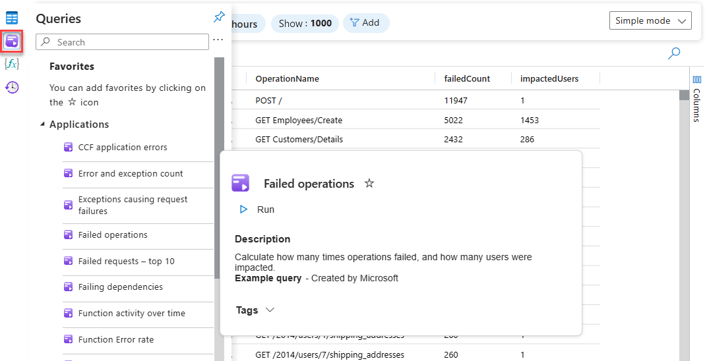Click the Queries icon in left sidebar
Viewport: 707px width, 361px height.
tap(12, 41)
